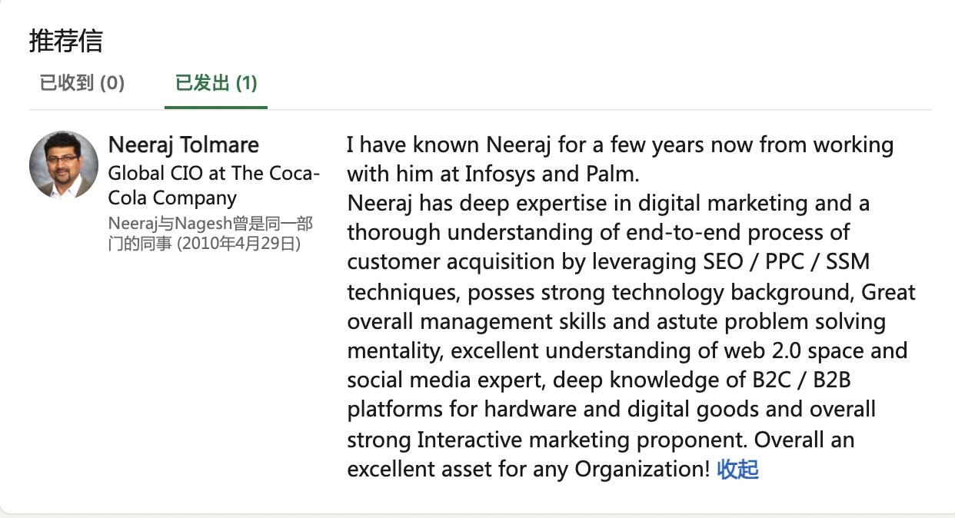Collapse the recommendation with 收起
Image resolution: width=955 pixels, height=518 pixels.
point(737,469)
